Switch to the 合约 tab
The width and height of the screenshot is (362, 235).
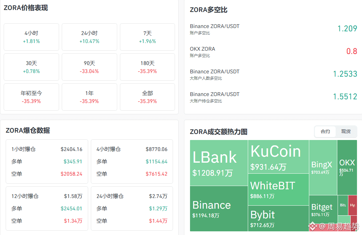pos(325,132)
